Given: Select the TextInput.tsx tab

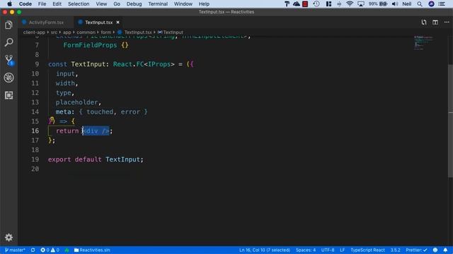Looking at the screenshot, I should pos(98,22).
